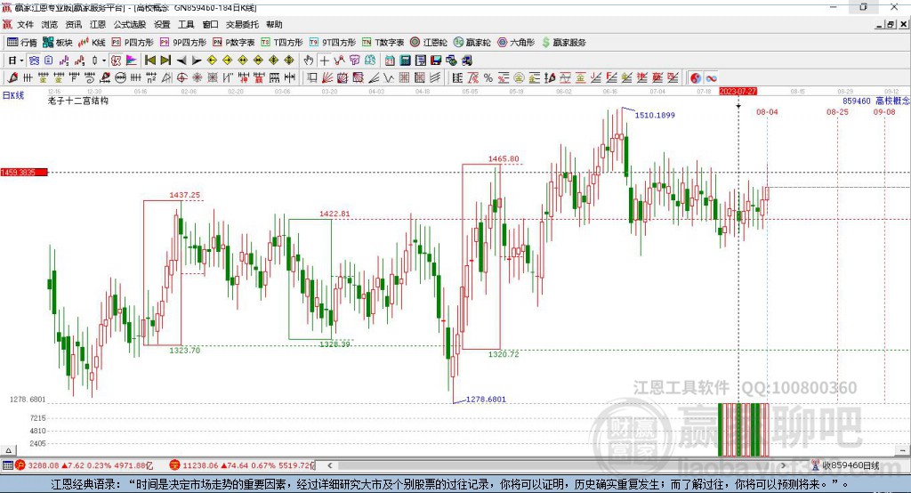The width and height of the screenshot is (911, 493).
Task: Open the 公式选股 menu
Action: click(130, 24)
